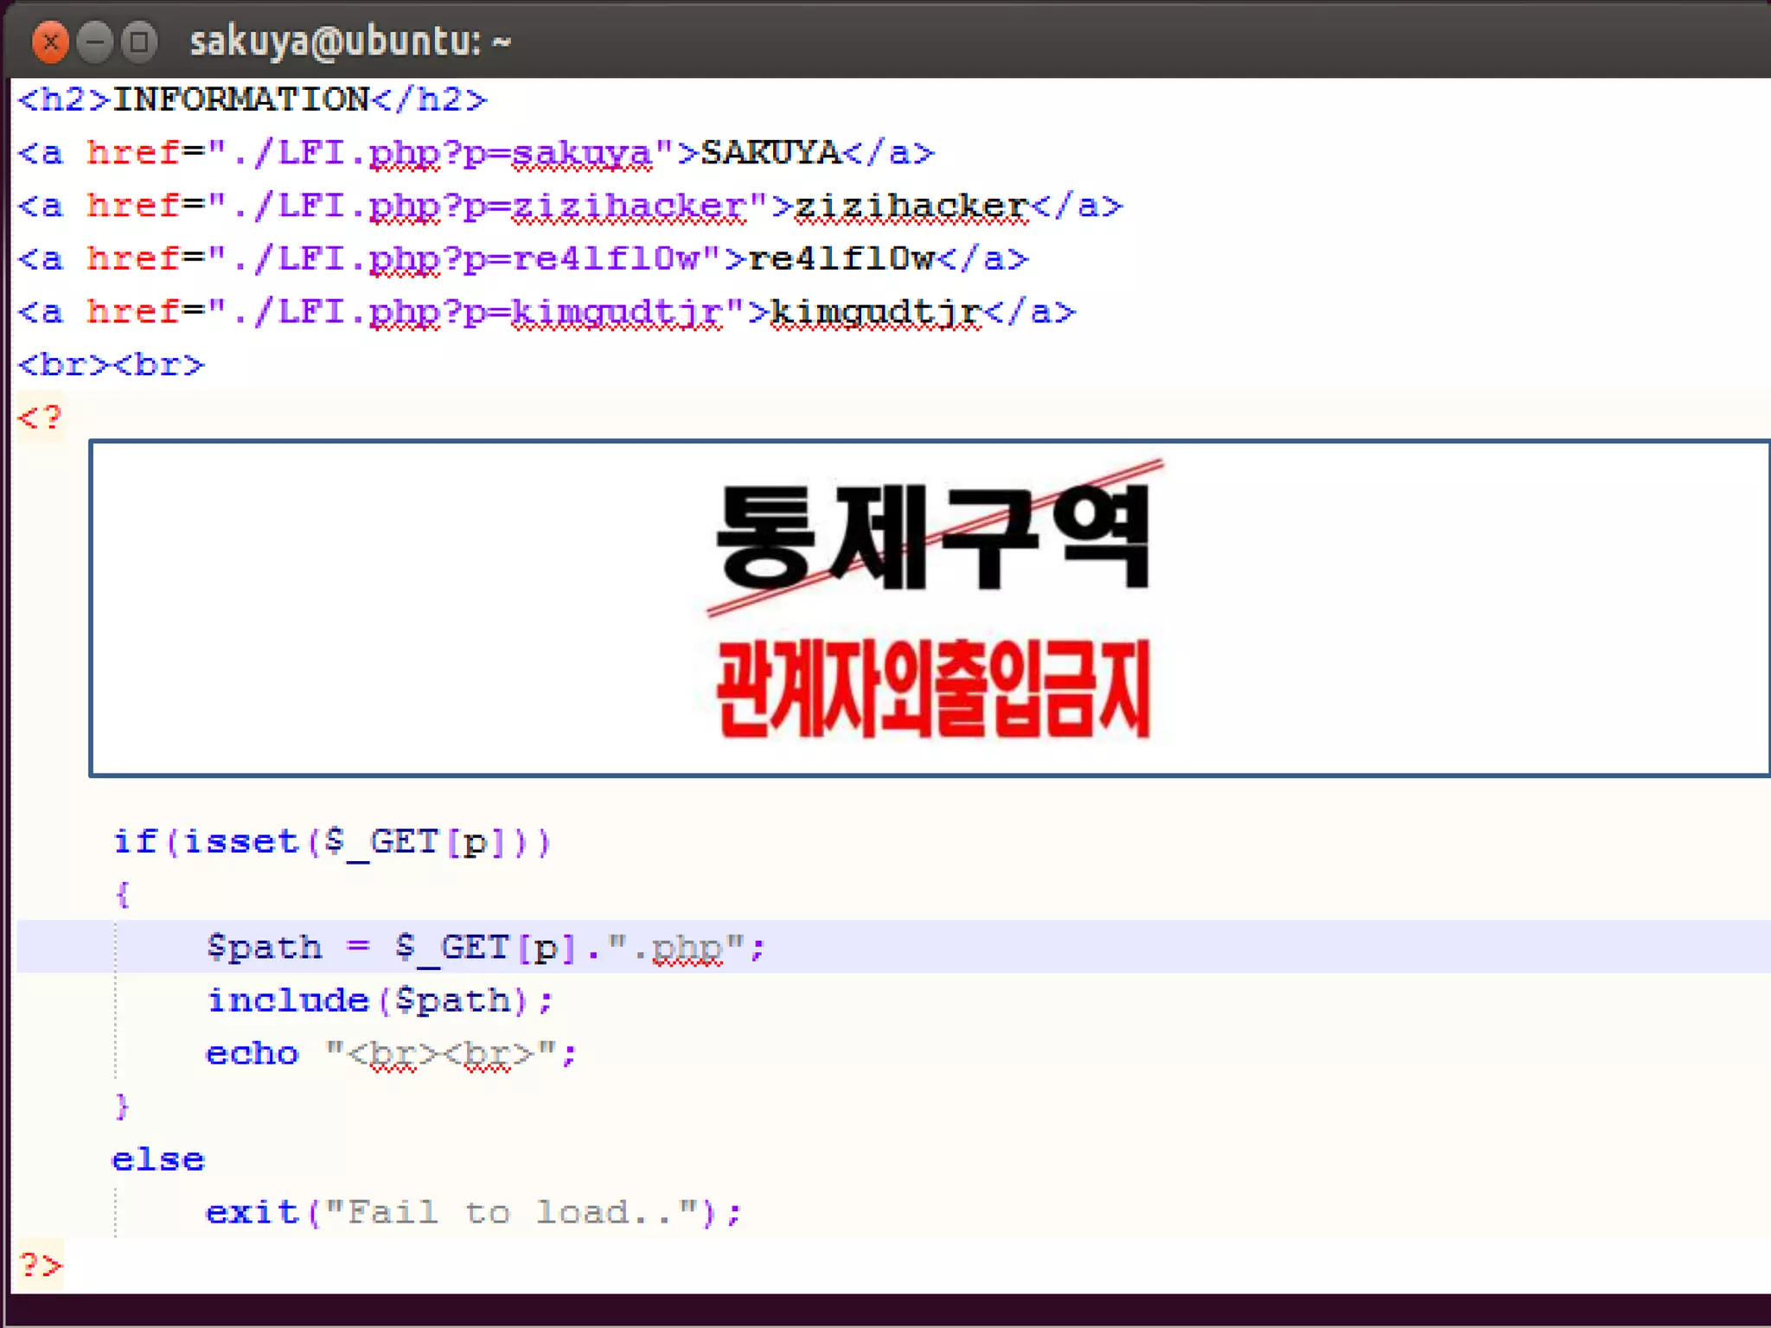This screenshot has width=1771, height=1328.
Task: Click the maximize window button
Action: coord(139,41)
